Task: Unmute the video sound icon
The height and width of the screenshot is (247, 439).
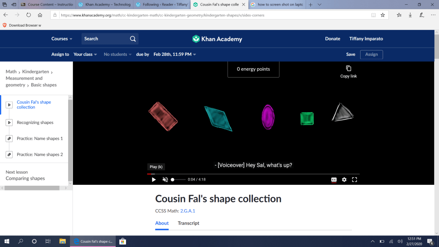Action: 165,180
